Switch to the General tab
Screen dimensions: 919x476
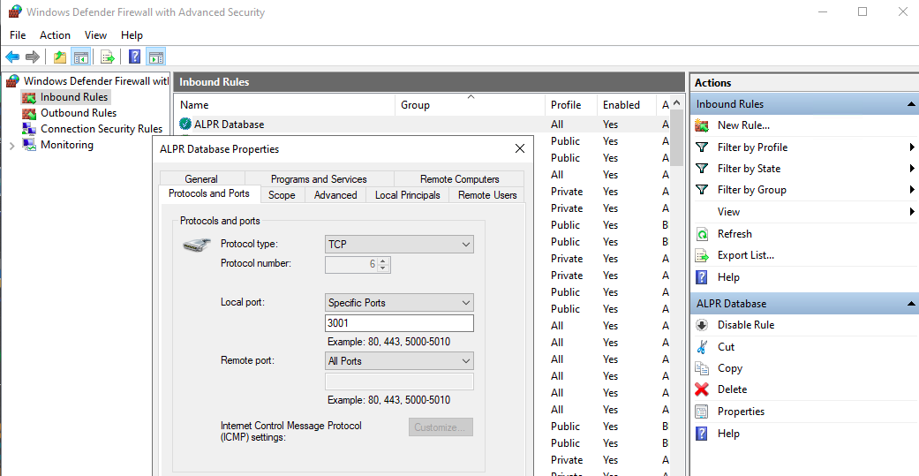coord(201,178)
